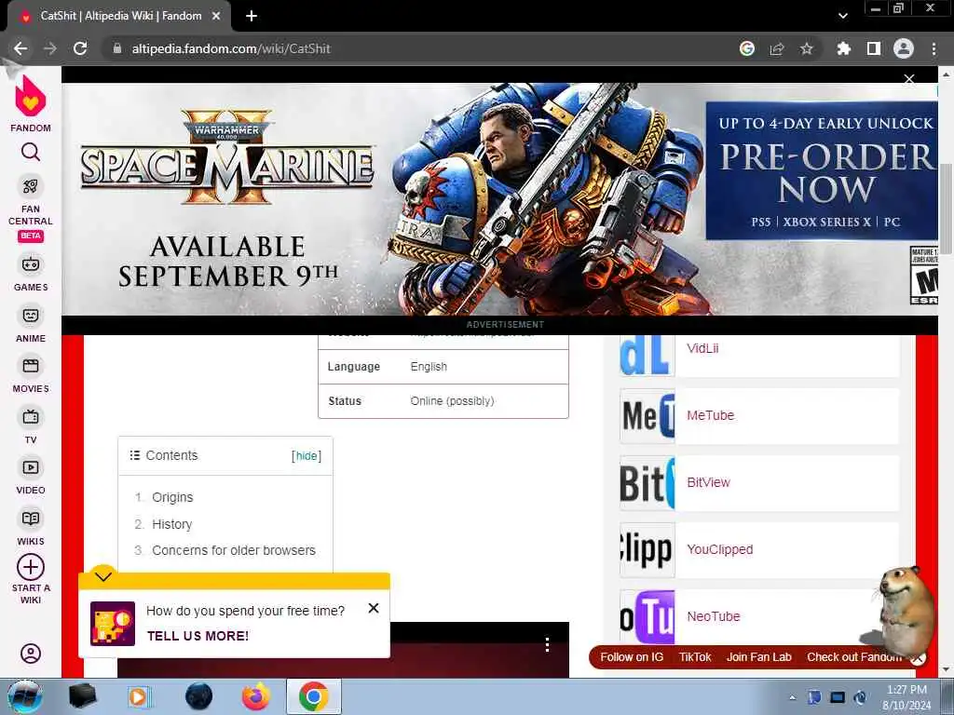954x715 pixels.
Task: Open the Games category in sidebar
Action: coord(31,274)
